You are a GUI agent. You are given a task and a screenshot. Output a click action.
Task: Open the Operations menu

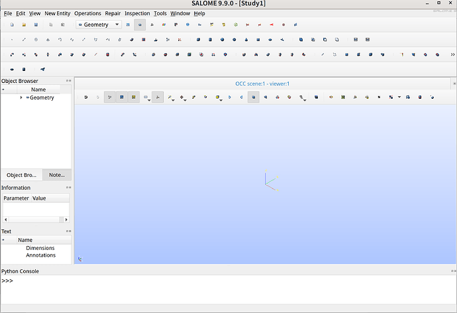click(x=87, y=13)
